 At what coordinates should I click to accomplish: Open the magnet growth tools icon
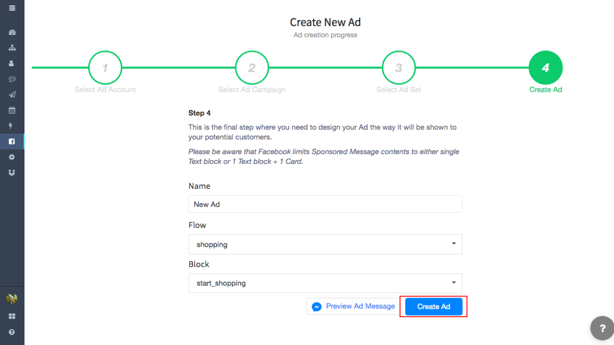pyautogui.click(x=12, y=172)
